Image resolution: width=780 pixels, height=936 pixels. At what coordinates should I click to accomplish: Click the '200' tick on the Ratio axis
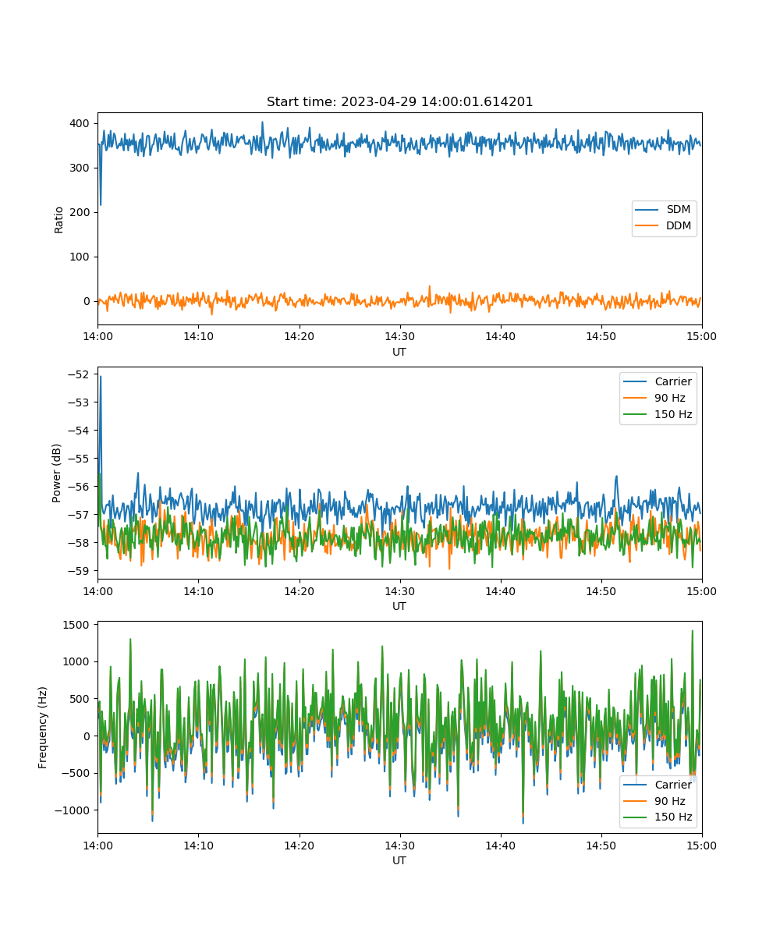pyautogui.click(x=81, y=212)
